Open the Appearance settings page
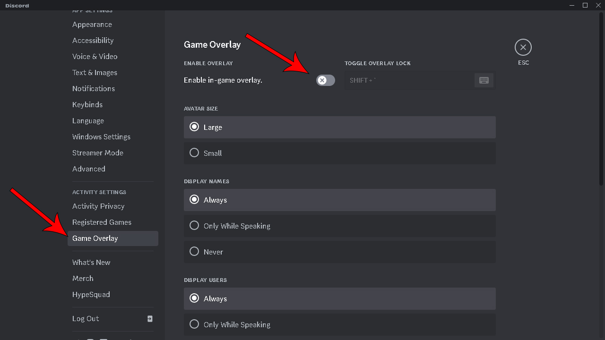 (x=92, y=25)
